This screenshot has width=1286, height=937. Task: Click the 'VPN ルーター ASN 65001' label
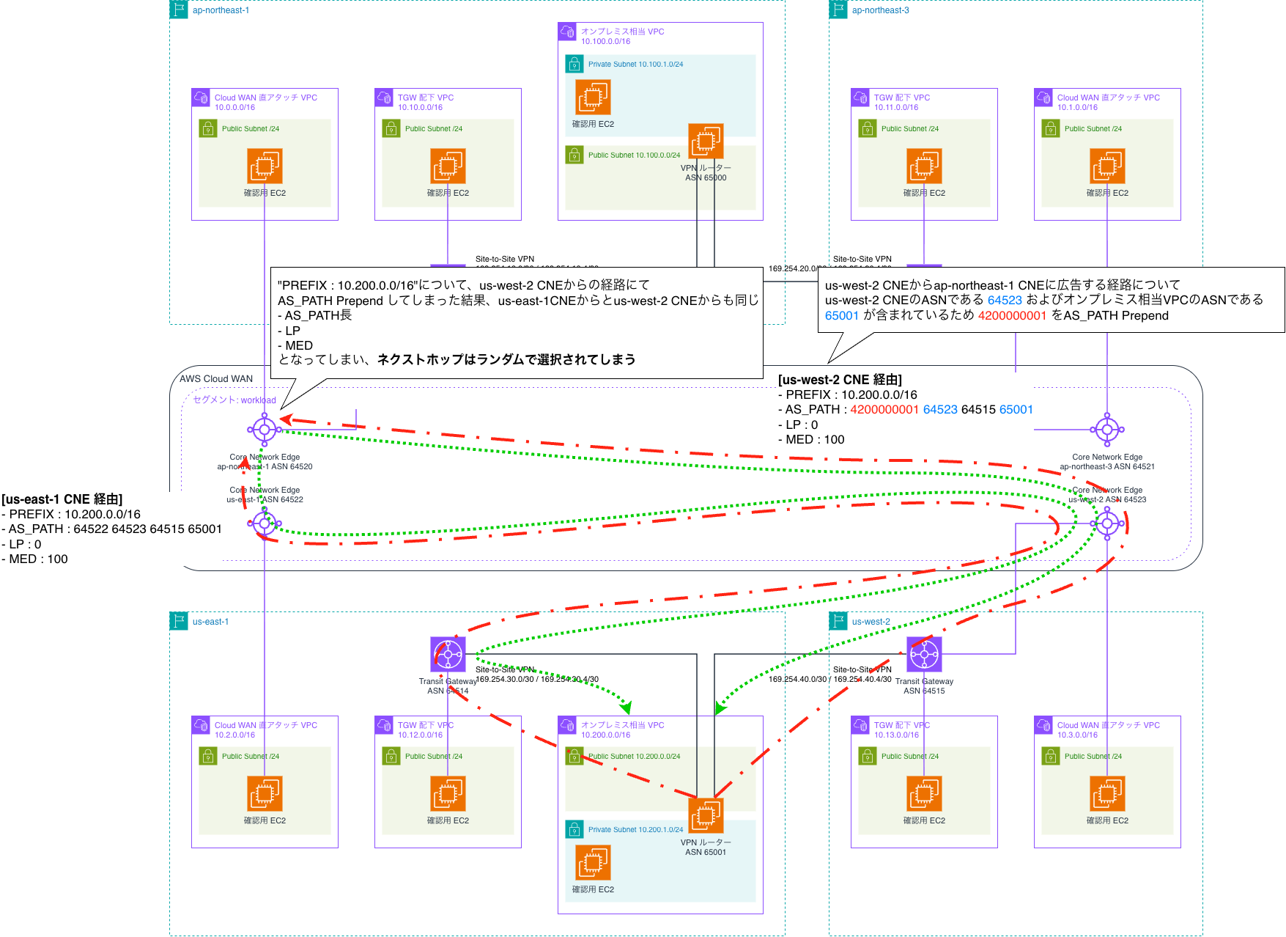pyautogui.click(x=706, y=848)
